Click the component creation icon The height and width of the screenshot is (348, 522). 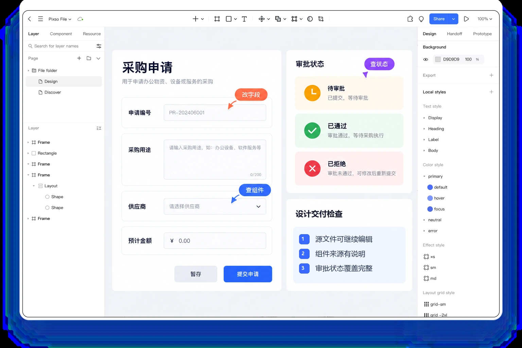(x=262, y=19)
